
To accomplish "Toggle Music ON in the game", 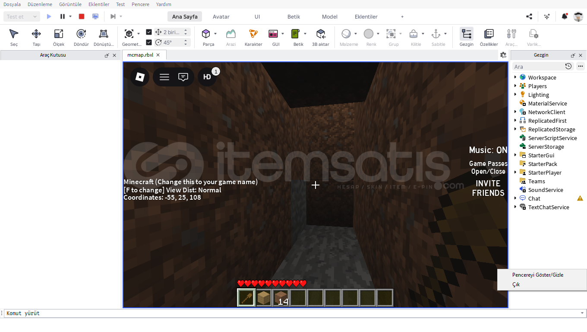I will (488, 150).
